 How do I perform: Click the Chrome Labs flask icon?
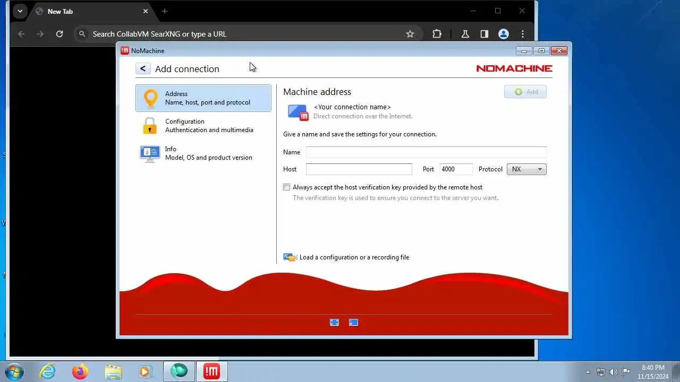[465, 34]
